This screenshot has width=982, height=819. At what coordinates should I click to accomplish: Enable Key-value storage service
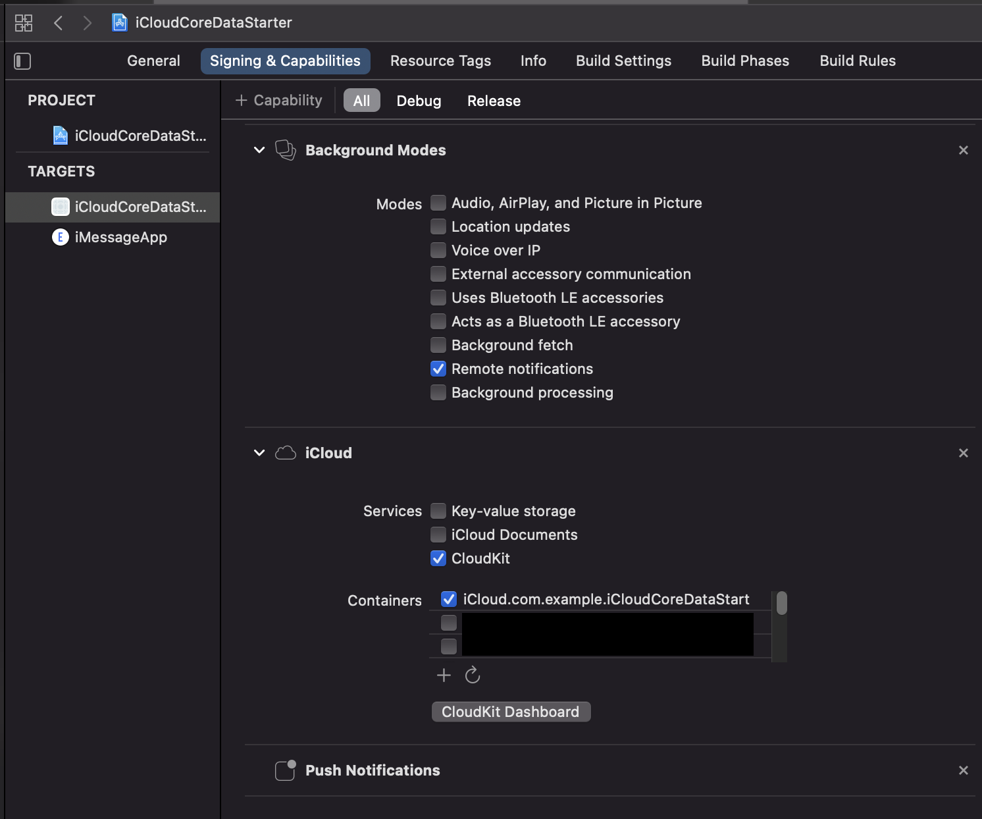coord(438,511)
